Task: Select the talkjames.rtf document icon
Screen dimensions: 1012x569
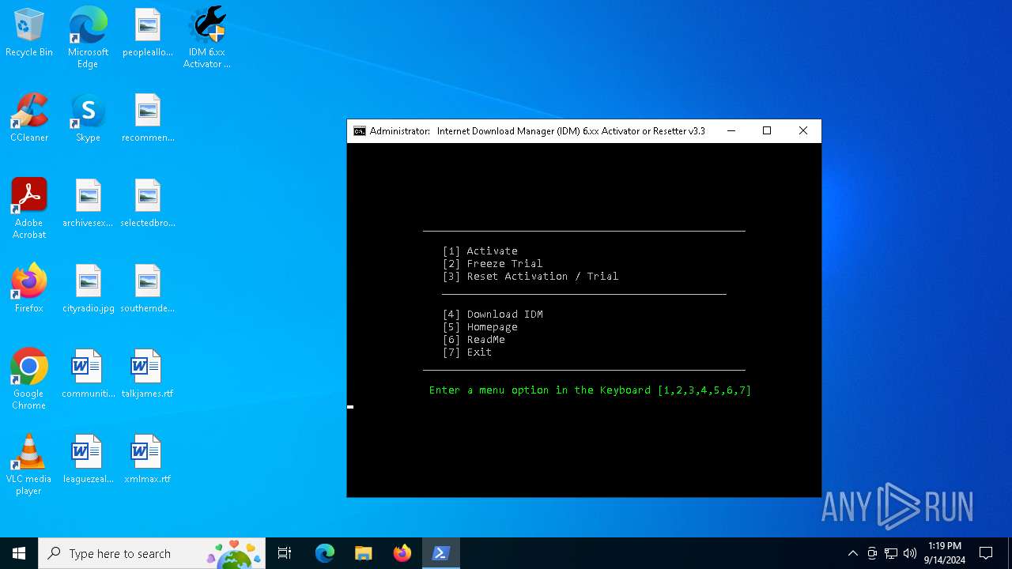Action: [x=148, y=375]
